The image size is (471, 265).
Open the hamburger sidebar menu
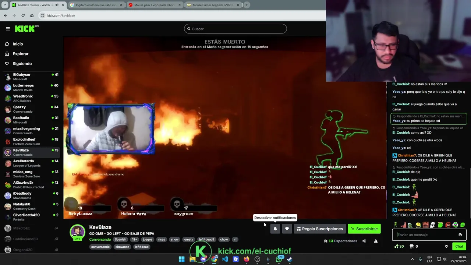[8, 29]
